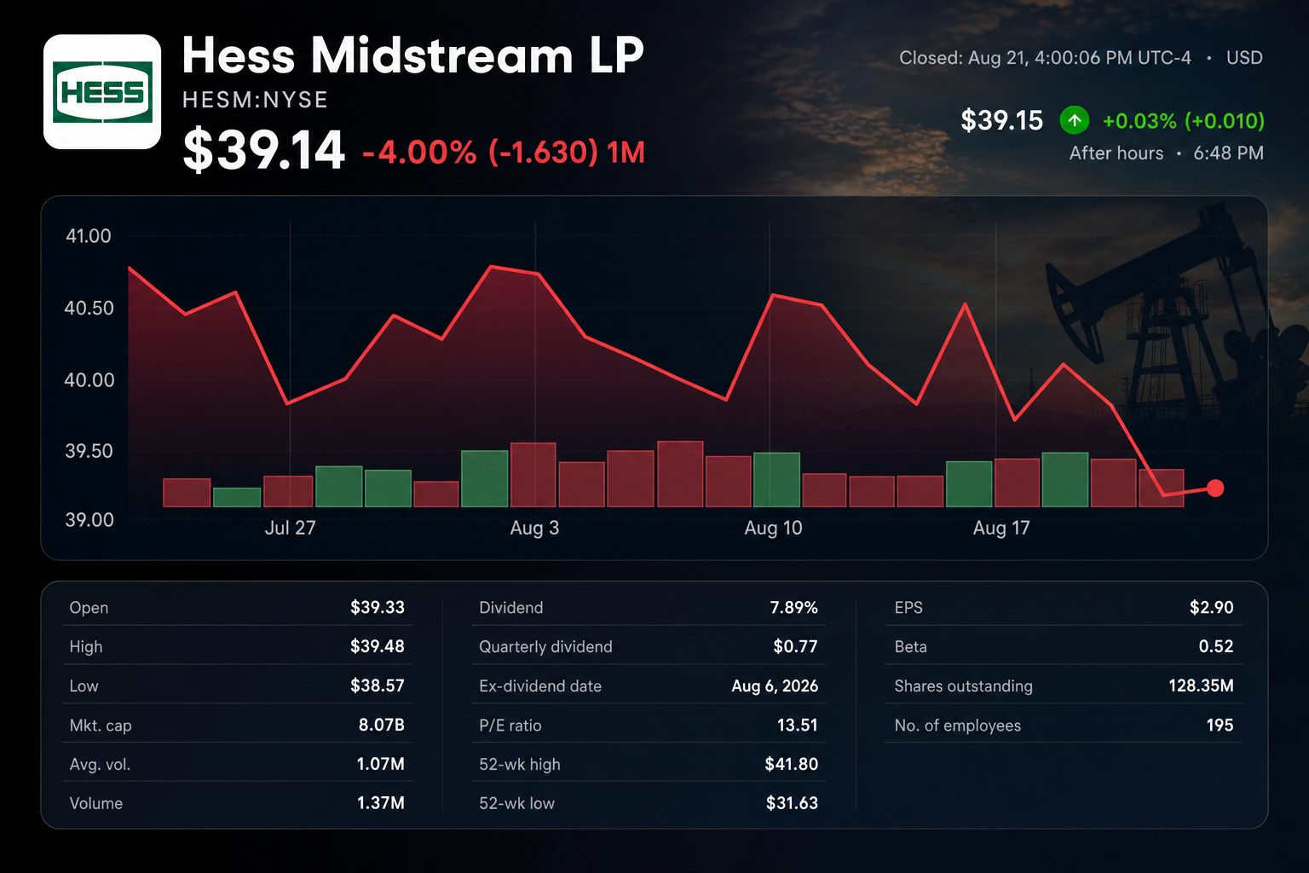Click the 52-week high value "$41.80"

[x=791, y=764]
